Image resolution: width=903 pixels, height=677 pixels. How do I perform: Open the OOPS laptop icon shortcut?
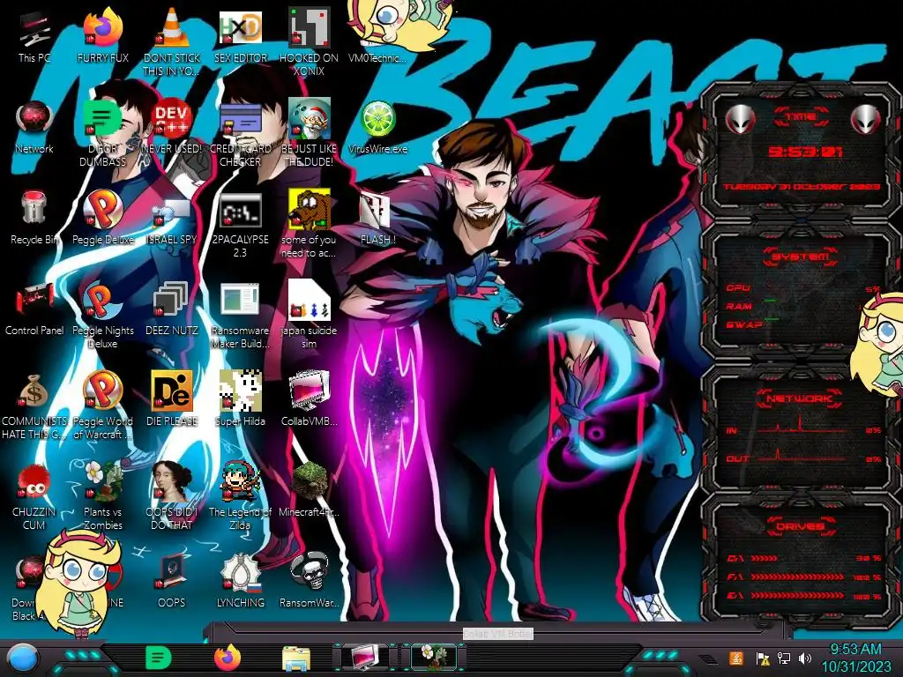[172, 582]
